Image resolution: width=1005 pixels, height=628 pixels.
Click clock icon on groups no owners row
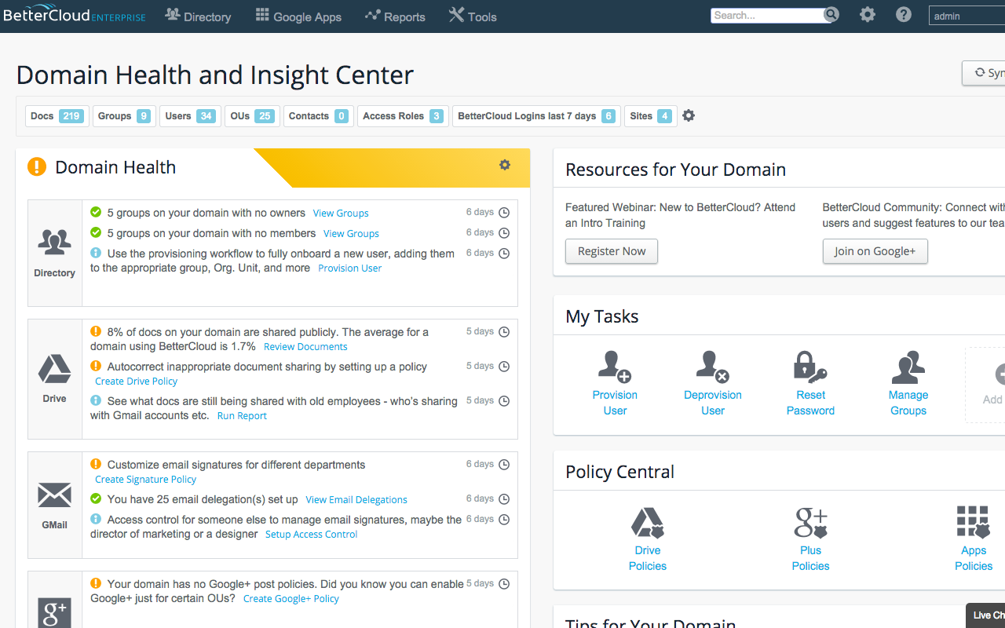pyautogui.click(x=504, y=213)
